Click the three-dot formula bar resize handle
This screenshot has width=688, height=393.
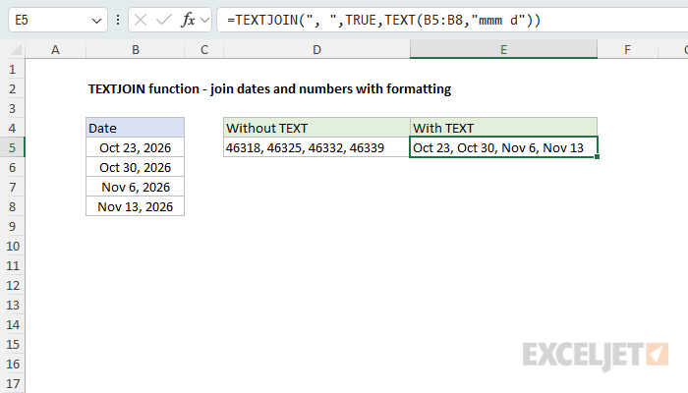click(x=118, y=20)
